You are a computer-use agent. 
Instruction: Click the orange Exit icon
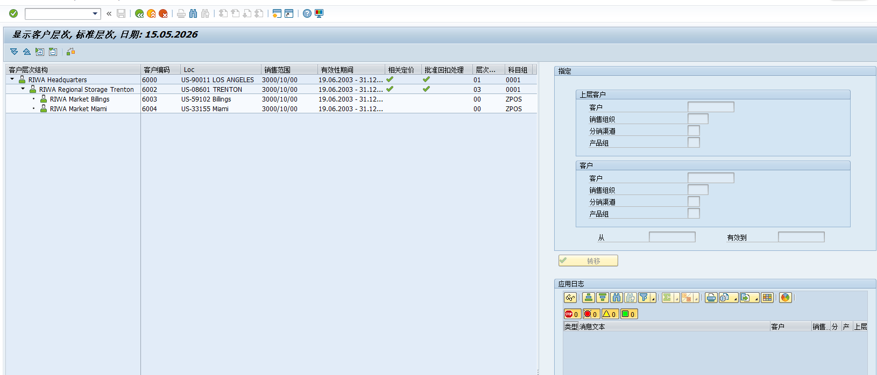151,13
